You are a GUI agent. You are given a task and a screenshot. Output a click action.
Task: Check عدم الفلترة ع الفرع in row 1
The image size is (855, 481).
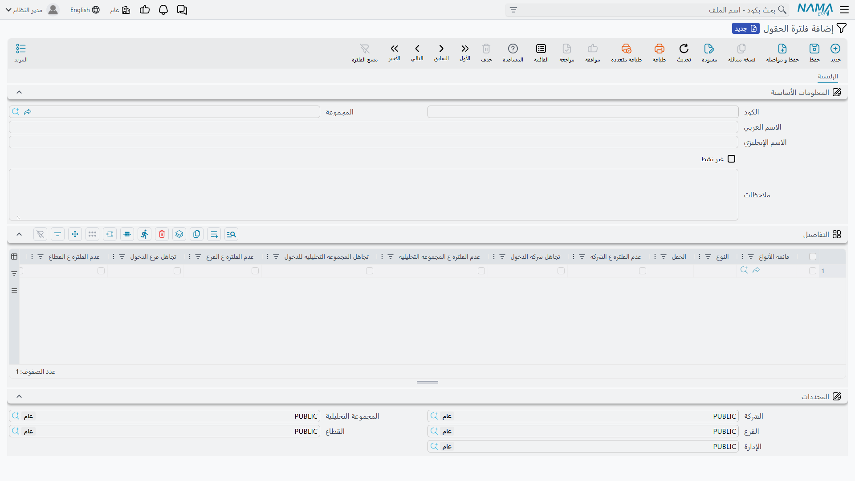click(255, 271)
